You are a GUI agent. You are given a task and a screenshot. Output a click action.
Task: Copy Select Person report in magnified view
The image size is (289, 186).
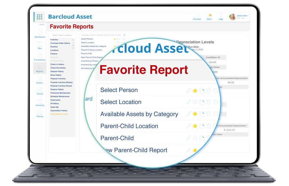[202, 91]
